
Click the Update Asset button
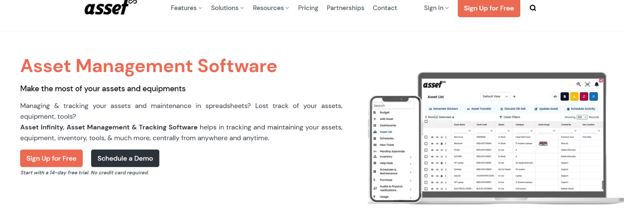click(x=546, y=109)
